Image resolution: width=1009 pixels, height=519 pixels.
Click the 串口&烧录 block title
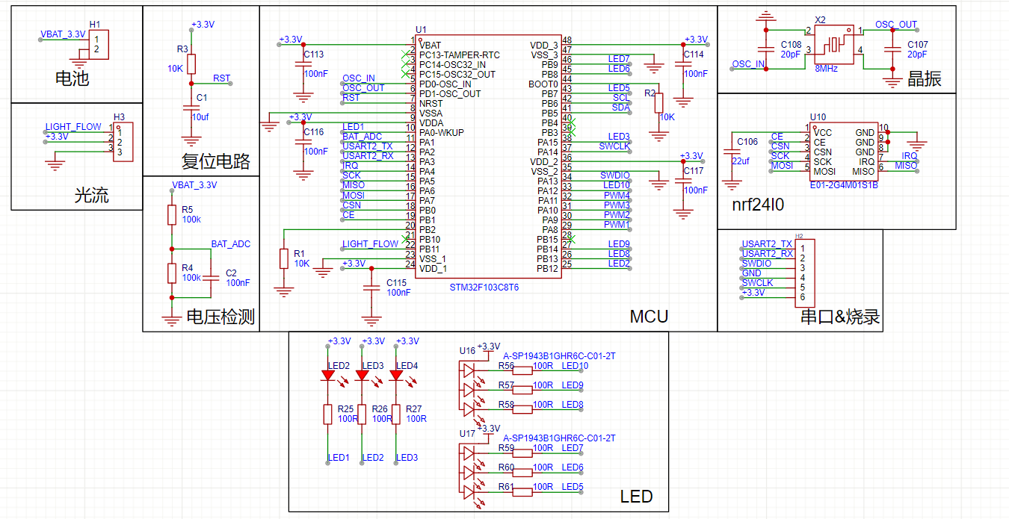840,317
